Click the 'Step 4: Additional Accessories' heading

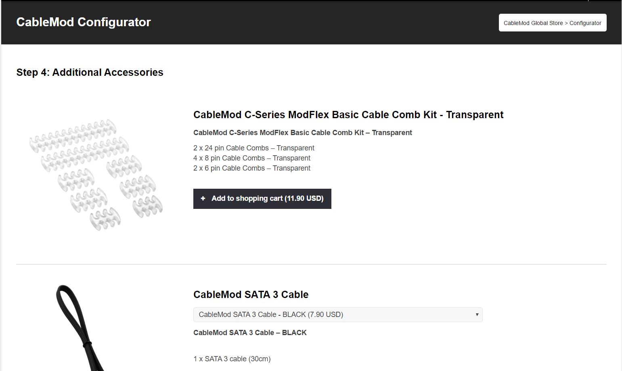tap(90, 72)
